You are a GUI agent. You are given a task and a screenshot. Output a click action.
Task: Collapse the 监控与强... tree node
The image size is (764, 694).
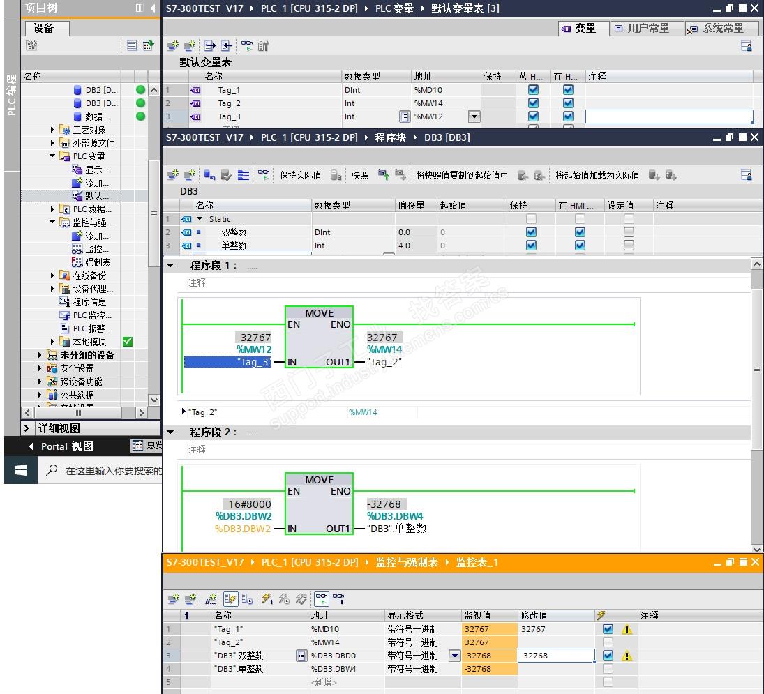pos(52,222)
